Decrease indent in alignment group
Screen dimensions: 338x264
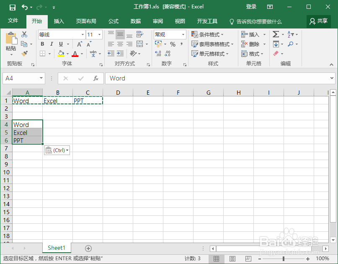(x=111, y=54)
